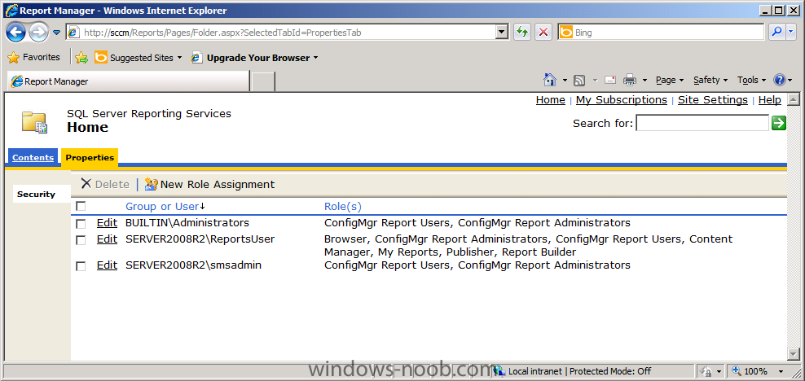This screenshot has height=381, width=805.
Task: Check the BUILTIN\Administrators row checkbox
Action: pos(81,224)
